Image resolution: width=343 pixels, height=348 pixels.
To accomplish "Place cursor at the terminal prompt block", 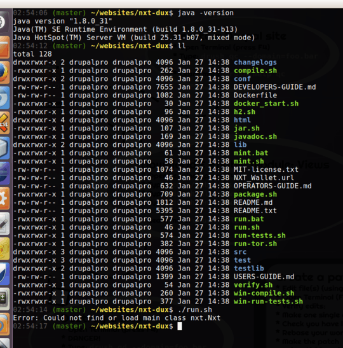I will [x=180, y=326].
